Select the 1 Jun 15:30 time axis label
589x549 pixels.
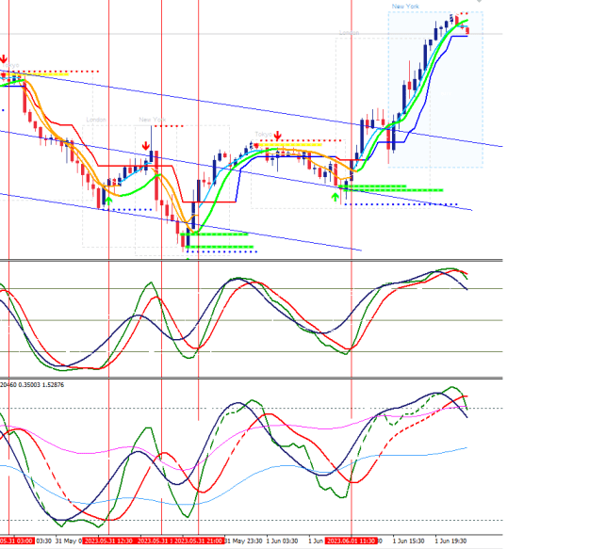(408, 541)
